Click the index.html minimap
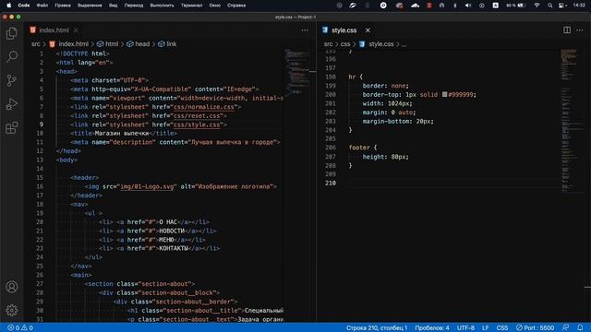This screenshot has width=591, height=332. (x=296, y=72)
